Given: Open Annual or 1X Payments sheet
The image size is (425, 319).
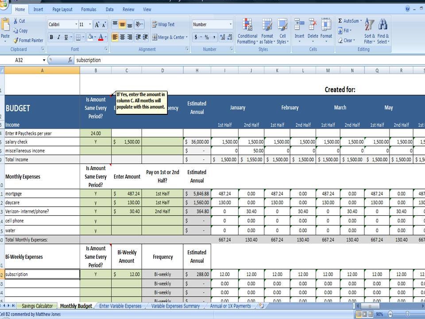Looking at the screenshot, I should click(x=230, y=306).
